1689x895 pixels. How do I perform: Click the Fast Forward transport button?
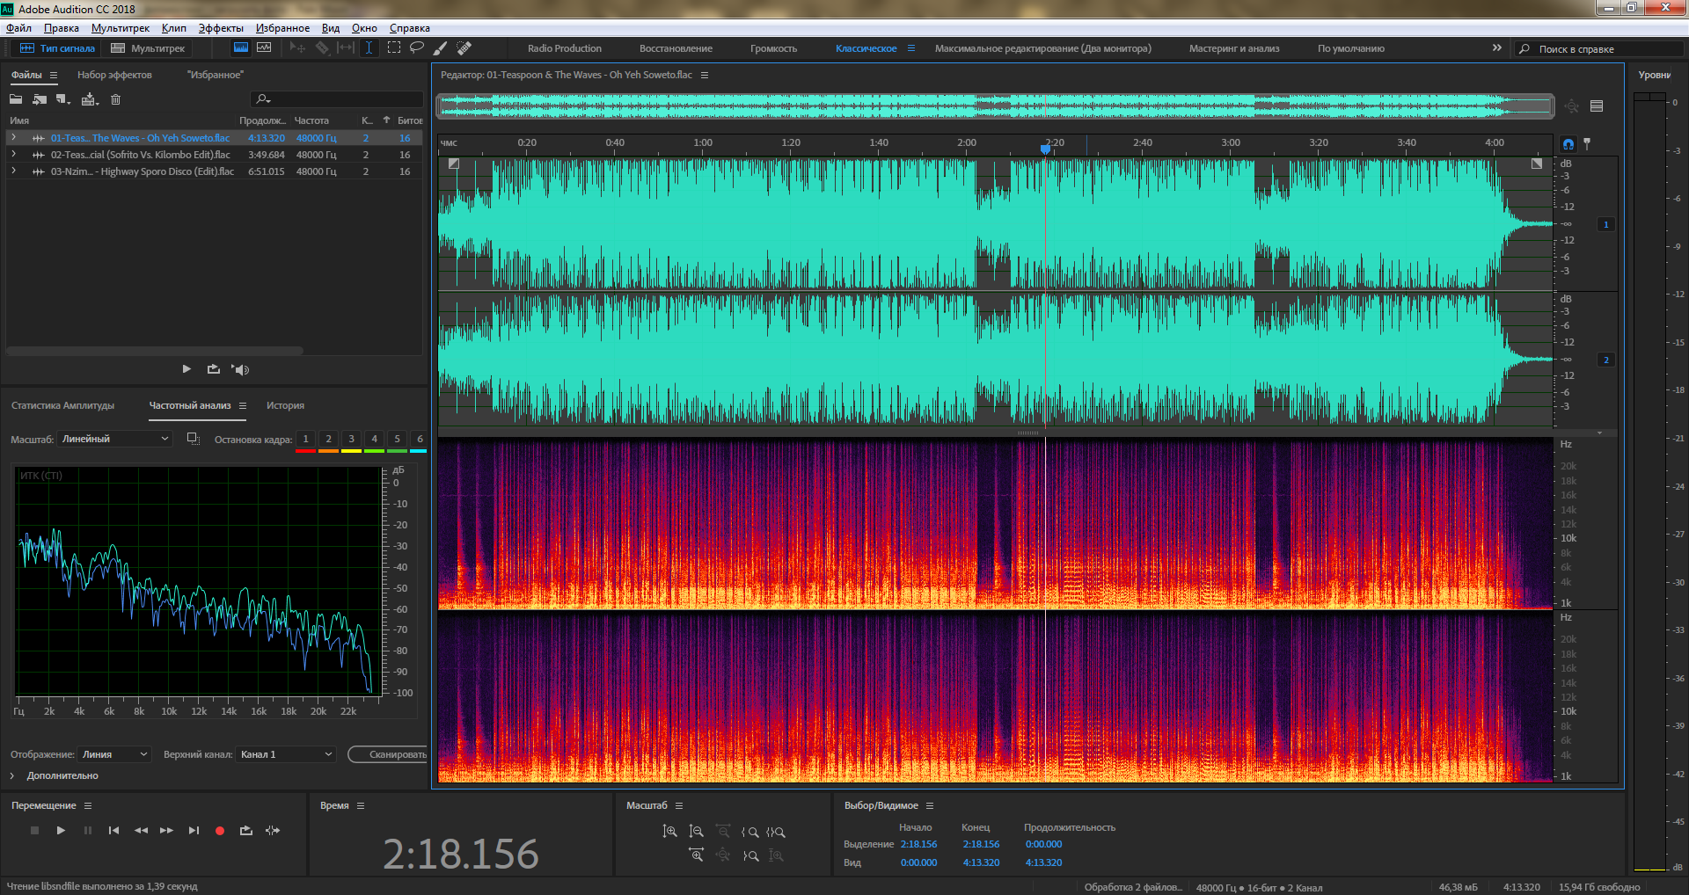coord(166,830)
